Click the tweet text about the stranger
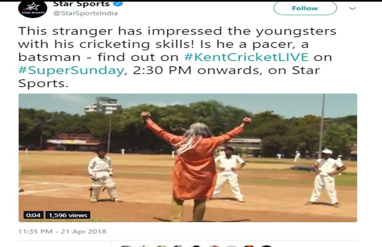The width and height of the screenshot is (382, 247). coord(177,57)
